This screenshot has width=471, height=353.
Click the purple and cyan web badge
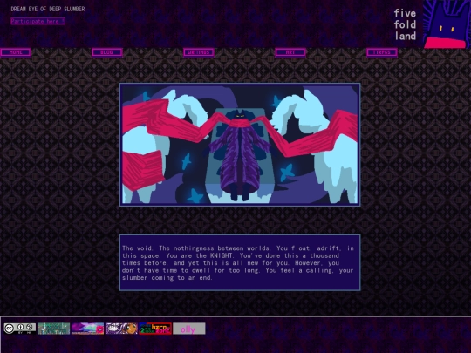coord(87,329)
